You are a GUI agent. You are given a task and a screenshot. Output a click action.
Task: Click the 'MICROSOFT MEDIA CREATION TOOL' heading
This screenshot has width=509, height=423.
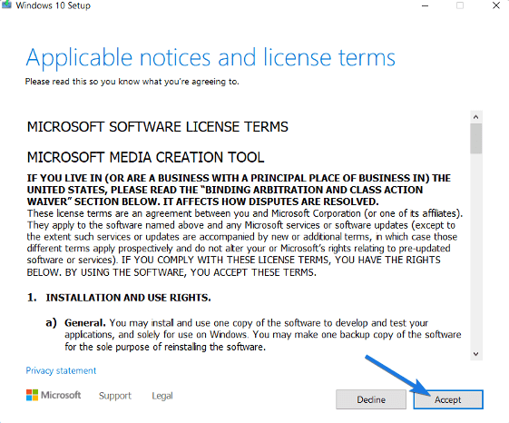145,157
